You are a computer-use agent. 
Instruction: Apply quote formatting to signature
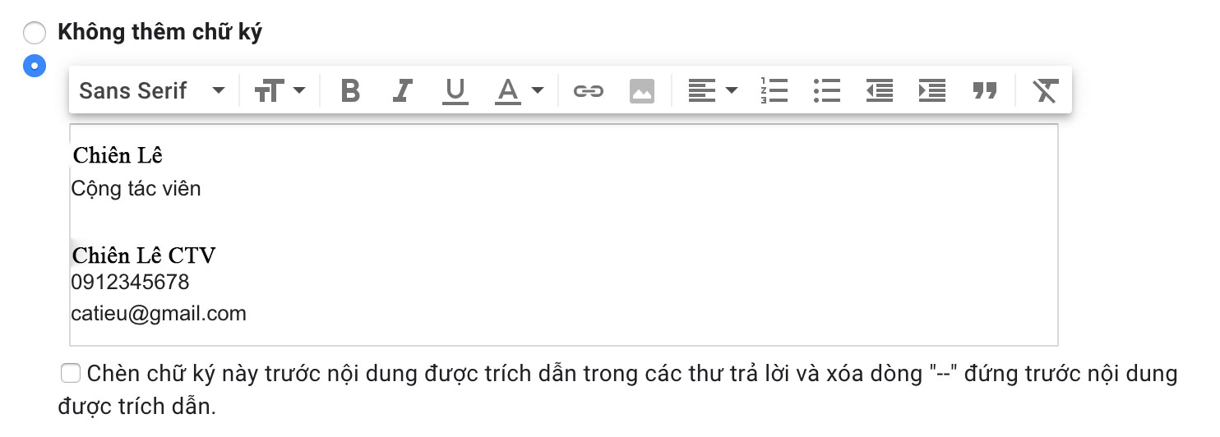point(984,90)
